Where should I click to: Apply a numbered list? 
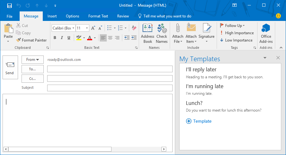pos(120,28)
